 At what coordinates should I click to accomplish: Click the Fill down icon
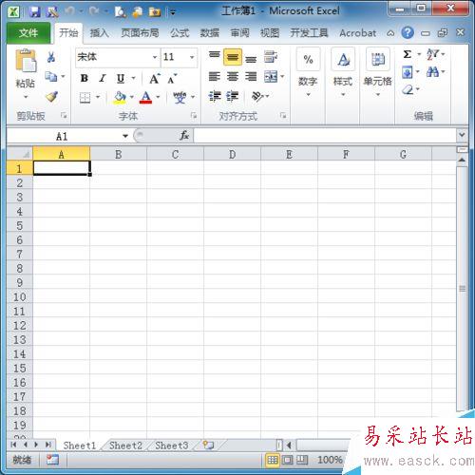click(x=408, y=72)
